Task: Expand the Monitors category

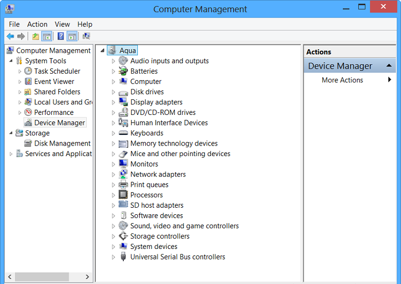Action: click(113, 164)
